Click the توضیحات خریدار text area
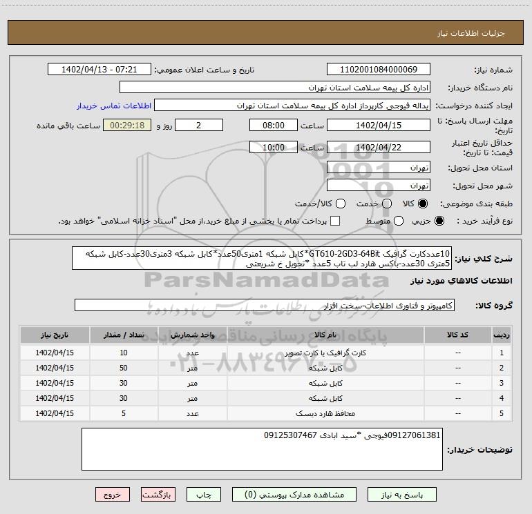The image size is (532, 514). point(262,449)
